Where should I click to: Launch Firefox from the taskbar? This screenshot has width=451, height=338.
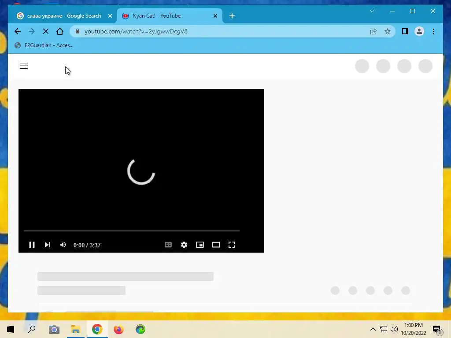(x=118, y=329)
